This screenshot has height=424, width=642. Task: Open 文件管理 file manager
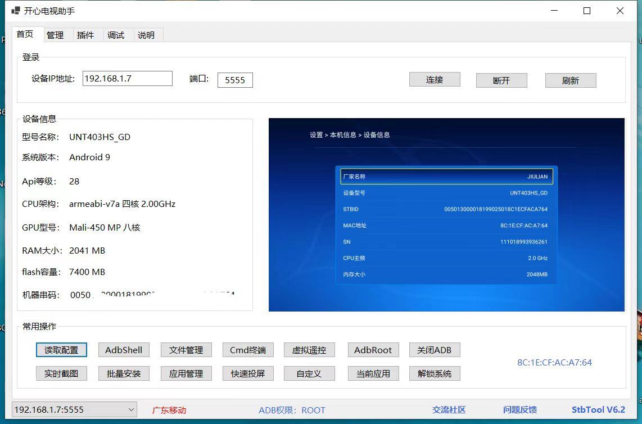(x=186, y=350)
